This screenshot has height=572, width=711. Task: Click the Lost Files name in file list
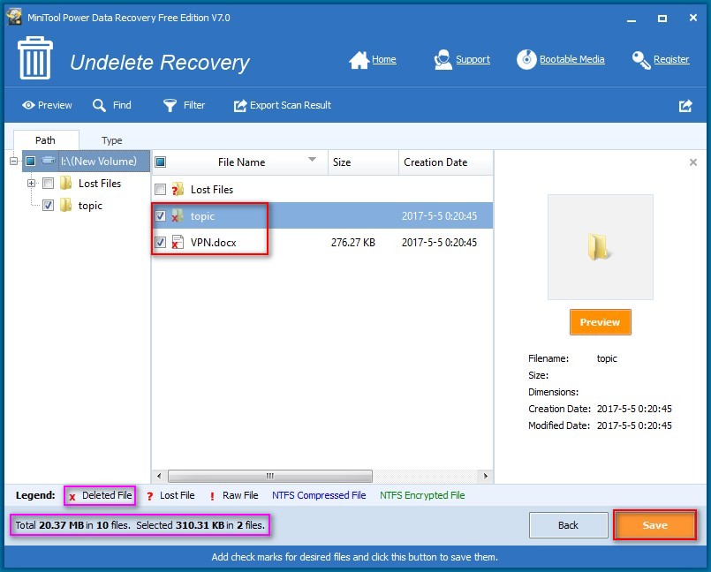pyautogui.click(x=212, y=190)
